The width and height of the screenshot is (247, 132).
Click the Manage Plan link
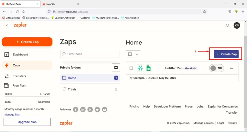coord(12,115)
